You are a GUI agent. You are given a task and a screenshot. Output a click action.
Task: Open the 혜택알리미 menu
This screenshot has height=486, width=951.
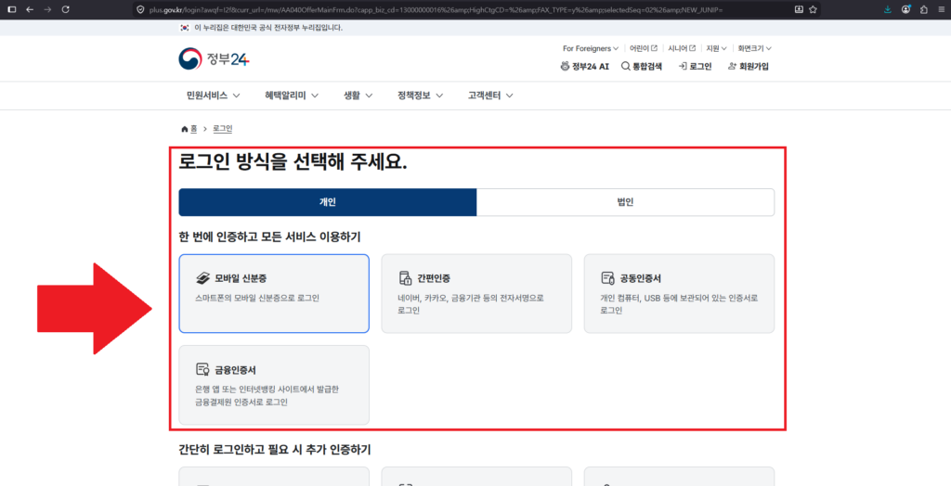coord(292,96)
